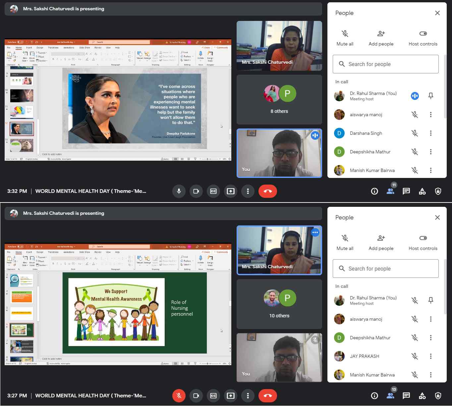This screenshot has width=452, height=406.
Task: Open Review tab in PowerPoint above Nursing slide
Action: pos(98,252)
